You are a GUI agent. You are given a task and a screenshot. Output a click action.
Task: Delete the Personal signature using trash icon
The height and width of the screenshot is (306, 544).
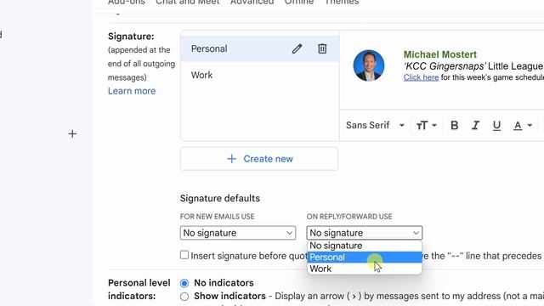(322, 48)
